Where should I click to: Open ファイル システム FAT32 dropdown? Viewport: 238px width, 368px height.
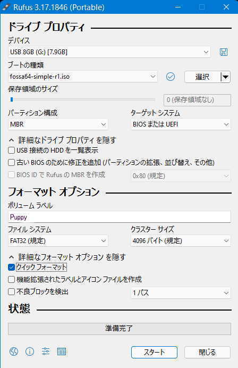(58, 241)
